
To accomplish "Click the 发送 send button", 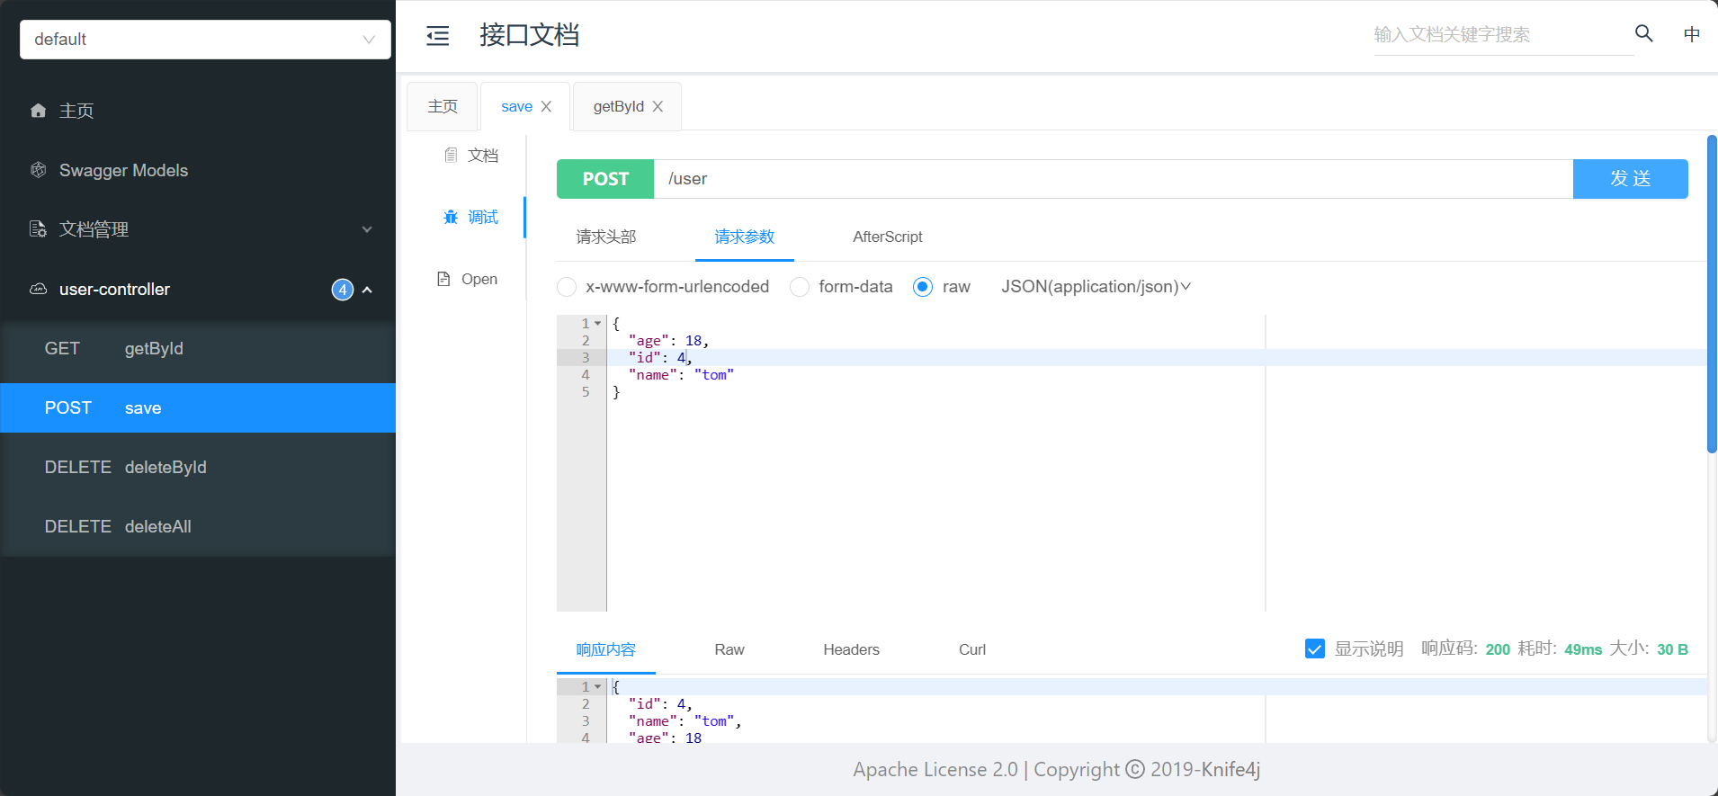I will pyautogui.click(x=1629, y=179).
